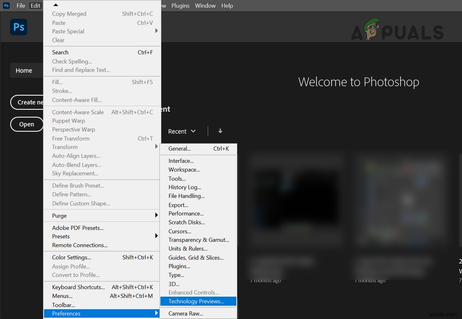This screenshot has width=462, height=319.
Task: Open Plugins preferences entry in submenu
Action: [x=198, y=266]
